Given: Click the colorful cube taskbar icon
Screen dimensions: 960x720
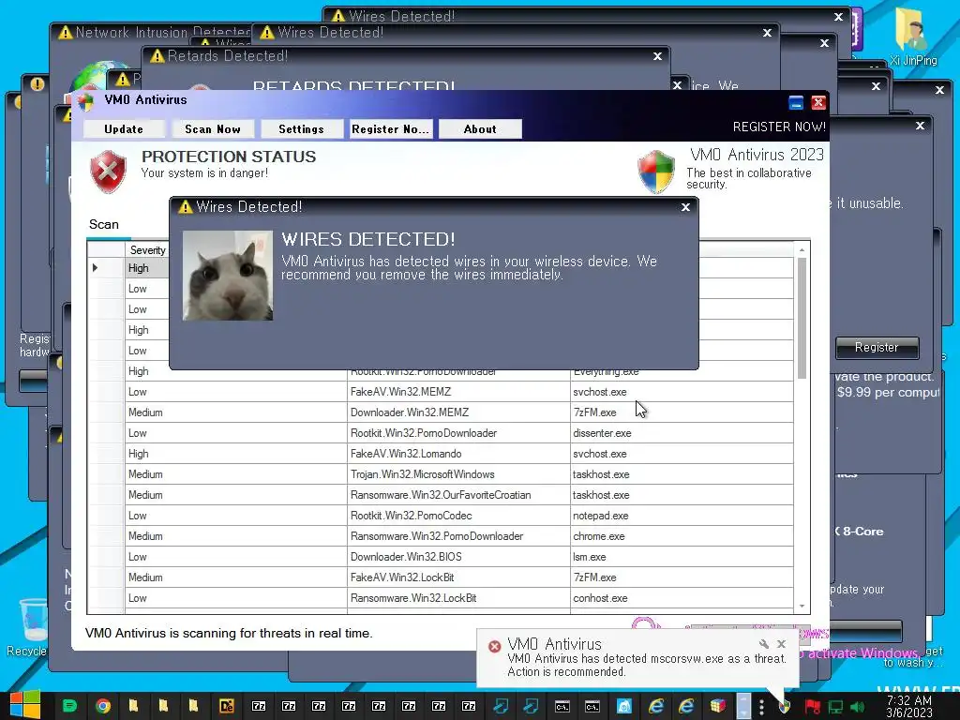Looking at the screenshot, I should coord(718,706).
